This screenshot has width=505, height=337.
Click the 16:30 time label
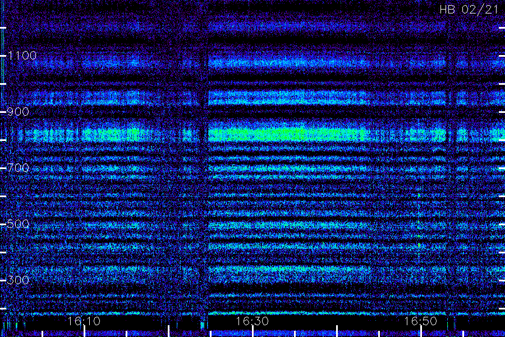pos(252,321)
